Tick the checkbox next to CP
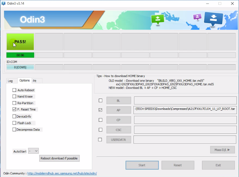 pos(101,120)
